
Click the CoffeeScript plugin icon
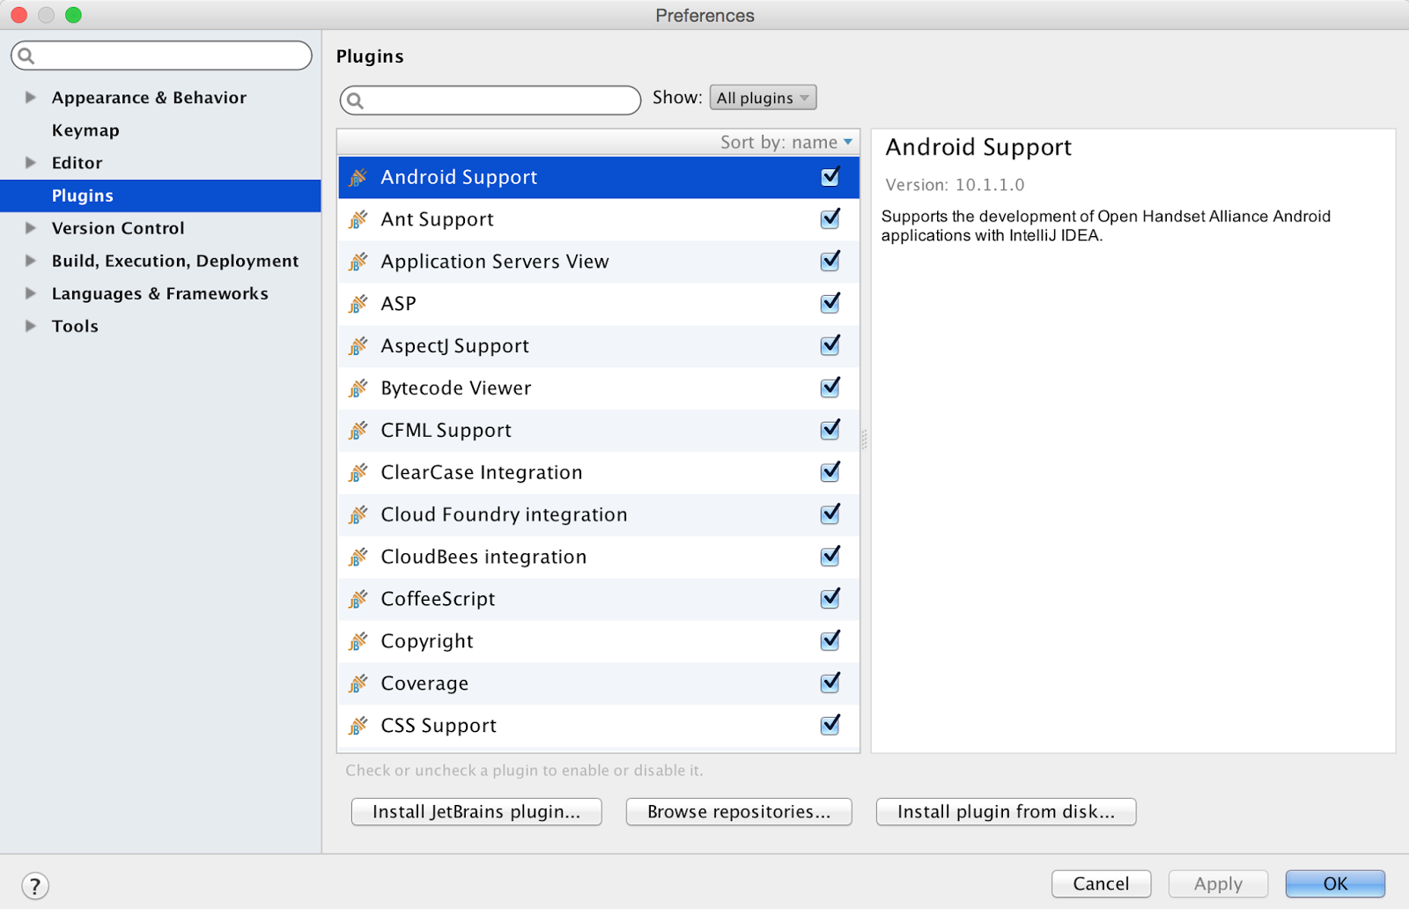point(358,598)
